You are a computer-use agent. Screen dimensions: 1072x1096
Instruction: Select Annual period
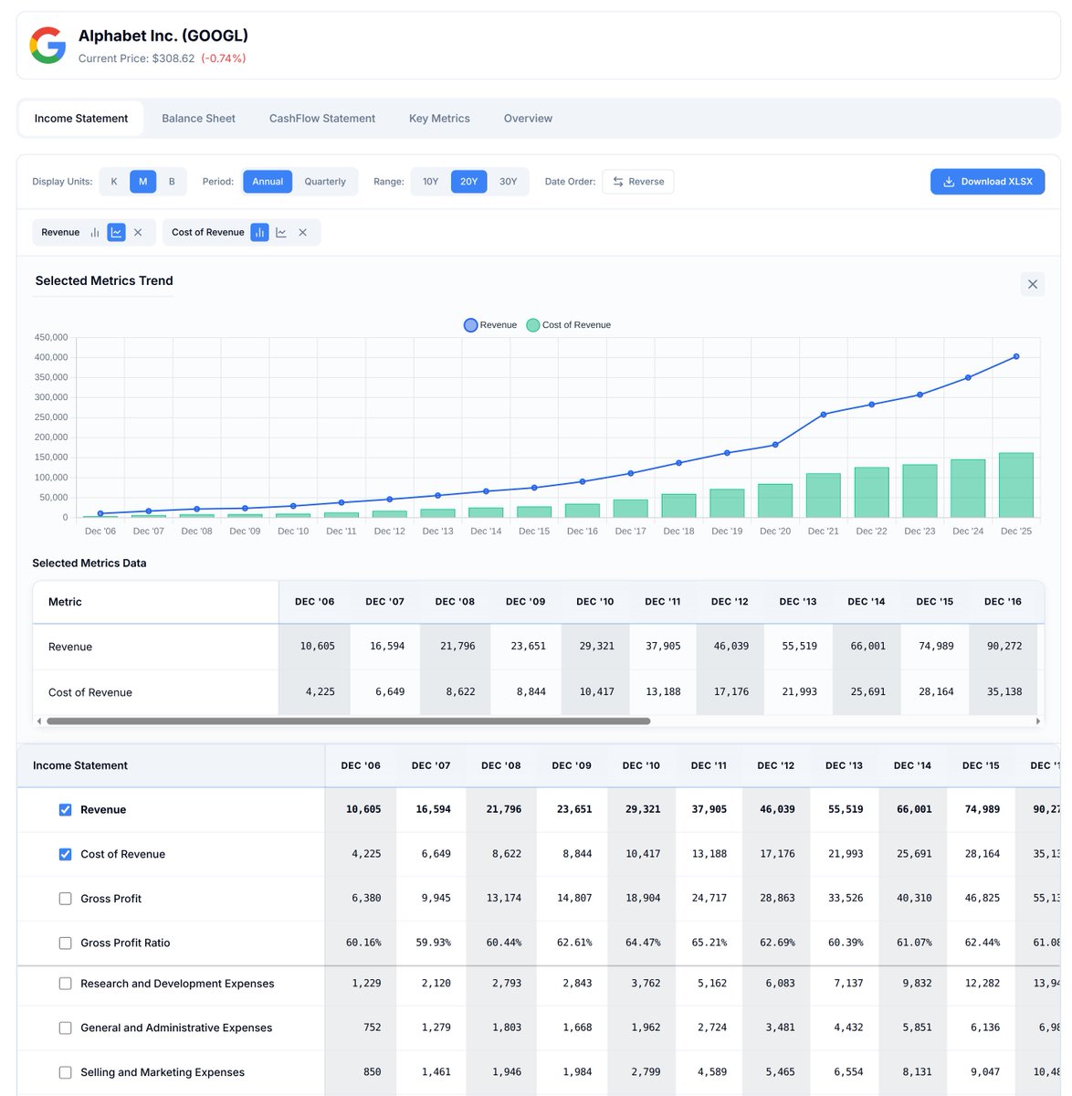(x=268, y=182)
